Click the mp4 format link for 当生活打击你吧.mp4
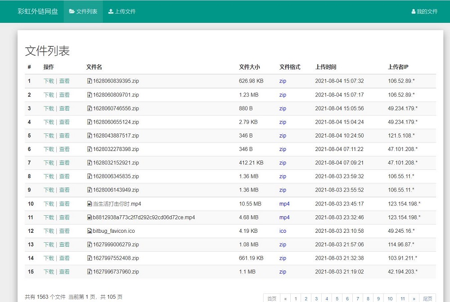The height and width of the screenshot is (302, 450). click(284, 204)
